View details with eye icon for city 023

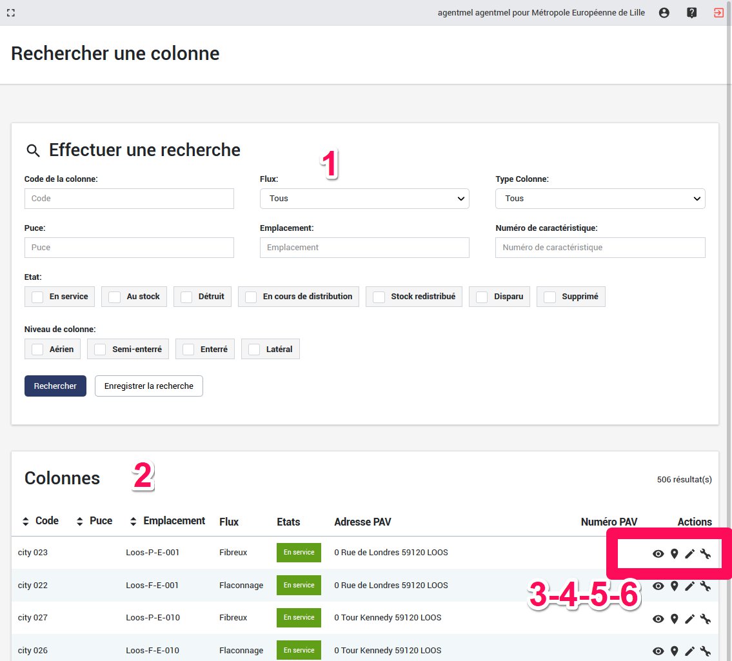[x=658, y=553]
